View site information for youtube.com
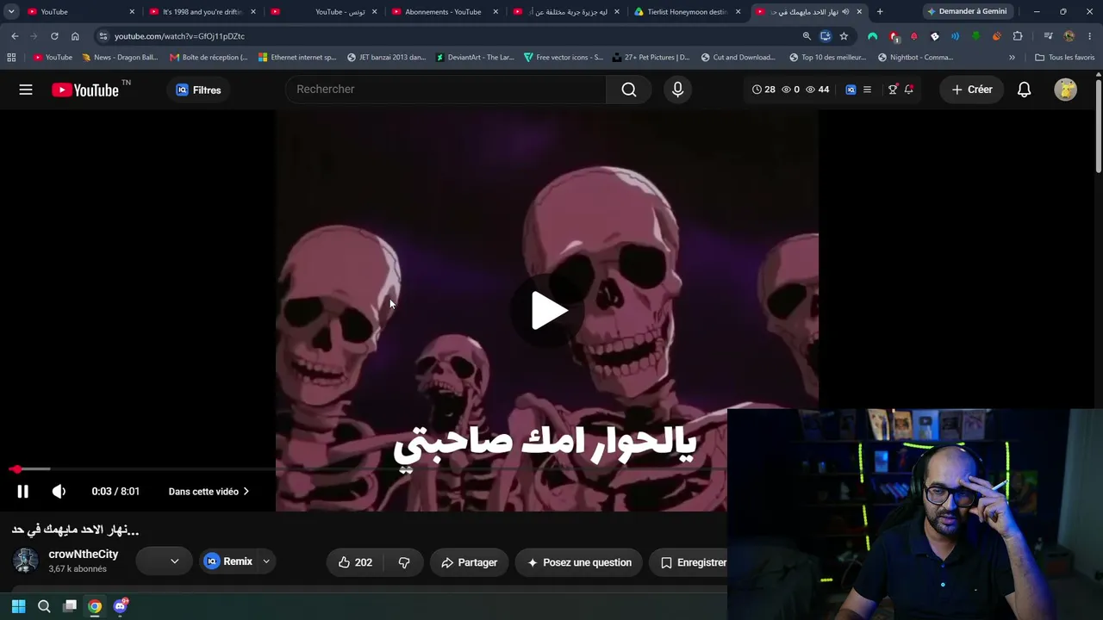The image size is (1103, 620). click(103, 36)
